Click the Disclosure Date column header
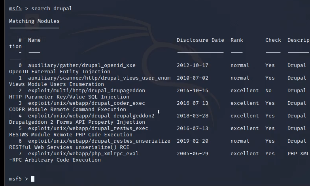Viewport: 310px width, 186px height. 200,40
